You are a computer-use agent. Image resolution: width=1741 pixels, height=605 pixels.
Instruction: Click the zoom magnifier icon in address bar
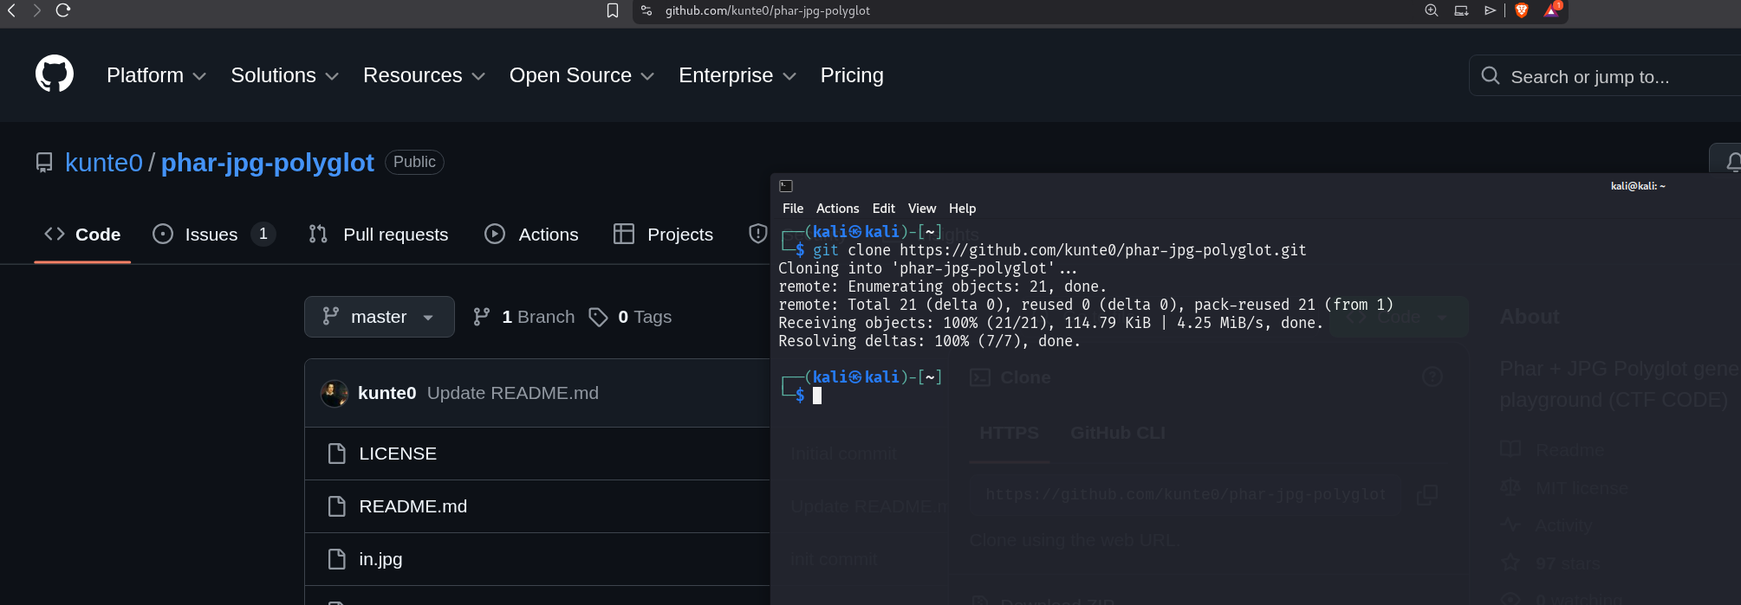1432,10
